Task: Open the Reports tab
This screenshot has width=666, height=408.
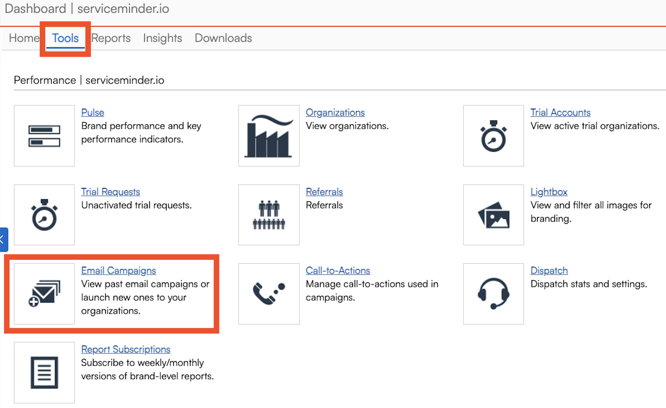Action: 111,38
